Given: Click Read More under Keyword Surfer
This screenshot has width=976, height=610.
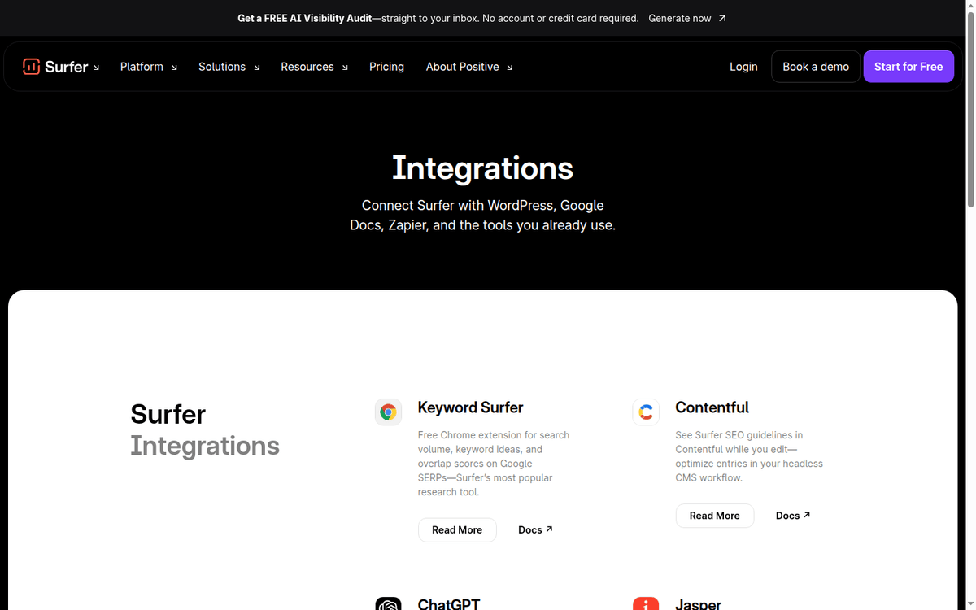Looking at the screenshot, I should [457, 529].
